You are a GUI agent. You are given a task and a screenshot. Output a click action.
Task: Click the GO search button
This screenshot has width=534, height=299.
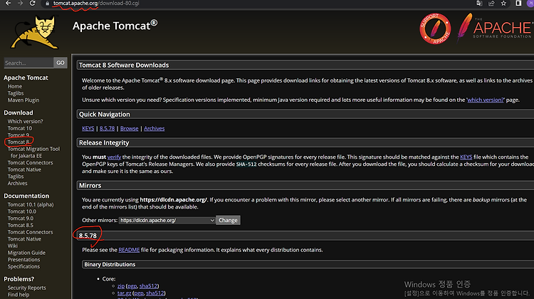[x=61, y=63]
